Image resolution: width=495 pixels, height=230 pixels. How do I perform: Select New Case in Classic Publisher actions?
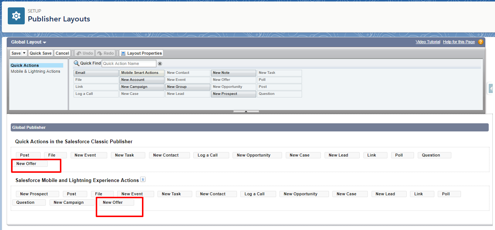point(303,155)
